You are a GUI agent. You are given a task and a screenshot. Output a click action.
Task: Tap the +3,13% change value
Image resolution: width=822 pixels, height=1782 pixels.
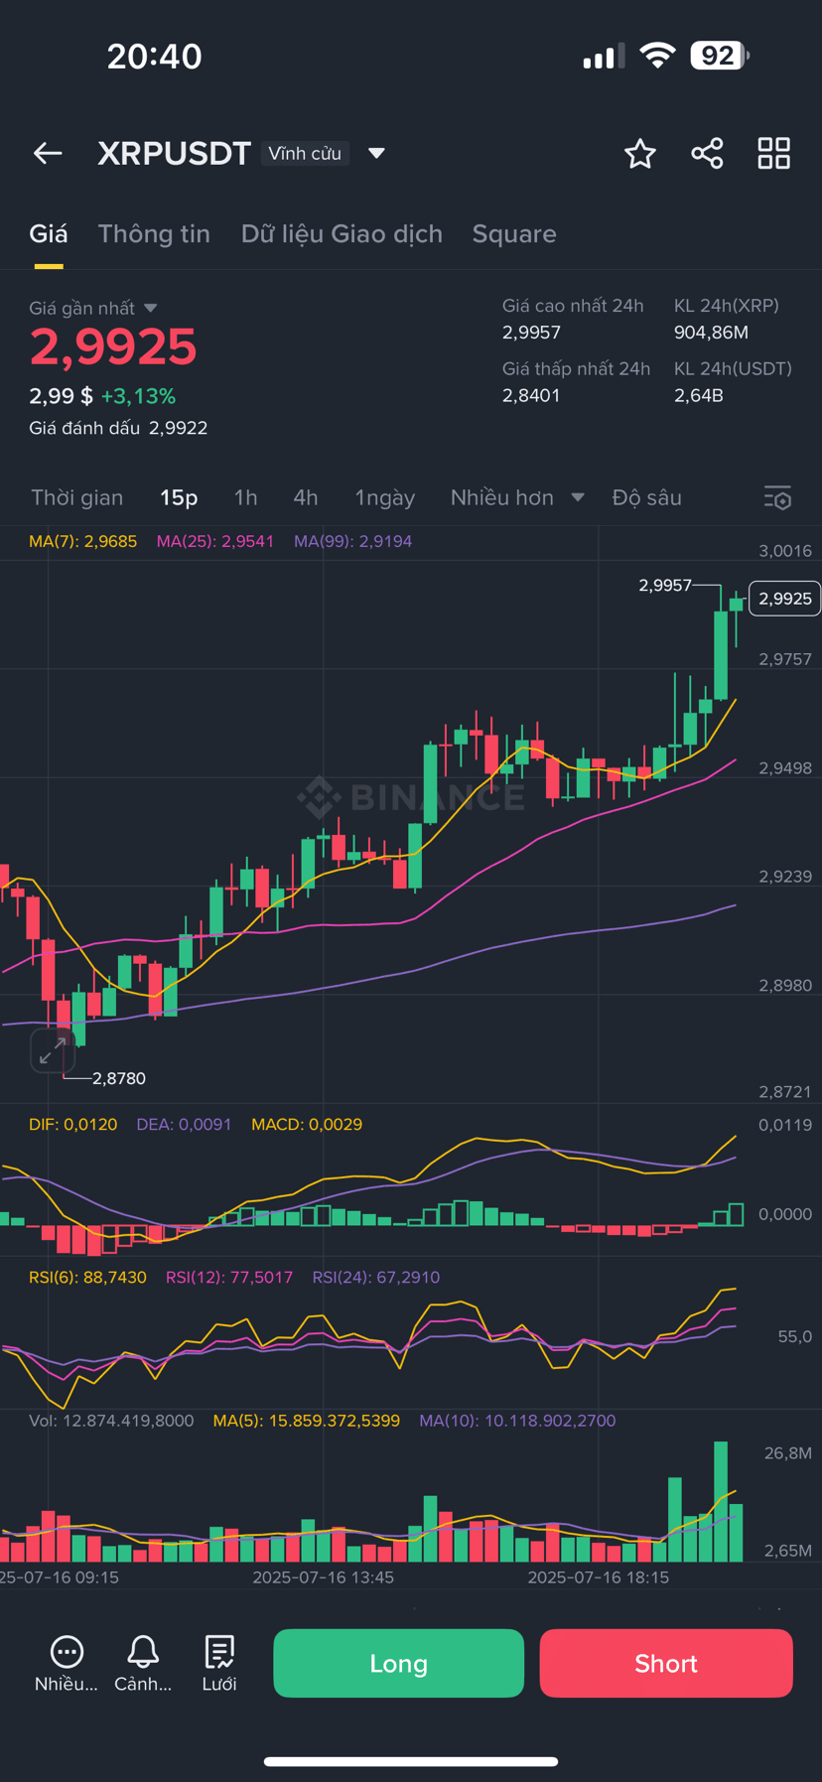pyautogui.click(x=138, y=396)
